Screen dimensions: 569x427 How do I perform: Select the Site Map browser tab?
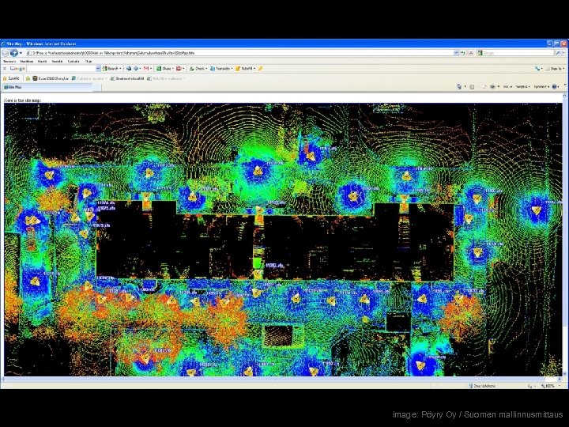(x=47, y=88)
